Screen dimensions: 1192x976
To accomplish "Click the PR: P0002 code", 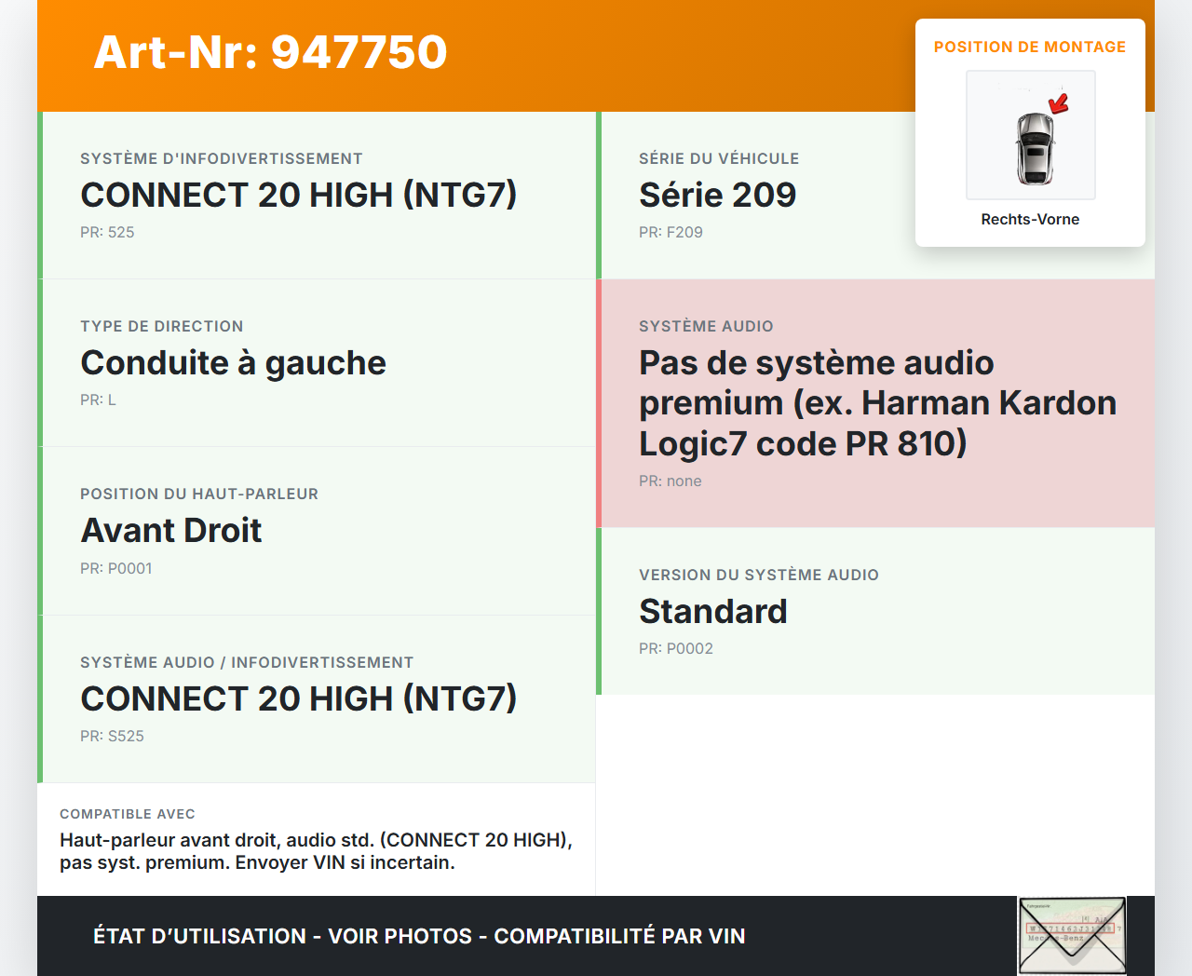I will (x=676, y=648).
